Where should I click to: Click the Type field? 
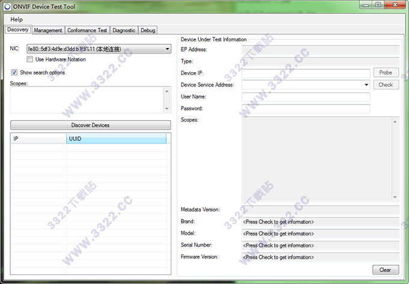(x=321, y=61)
